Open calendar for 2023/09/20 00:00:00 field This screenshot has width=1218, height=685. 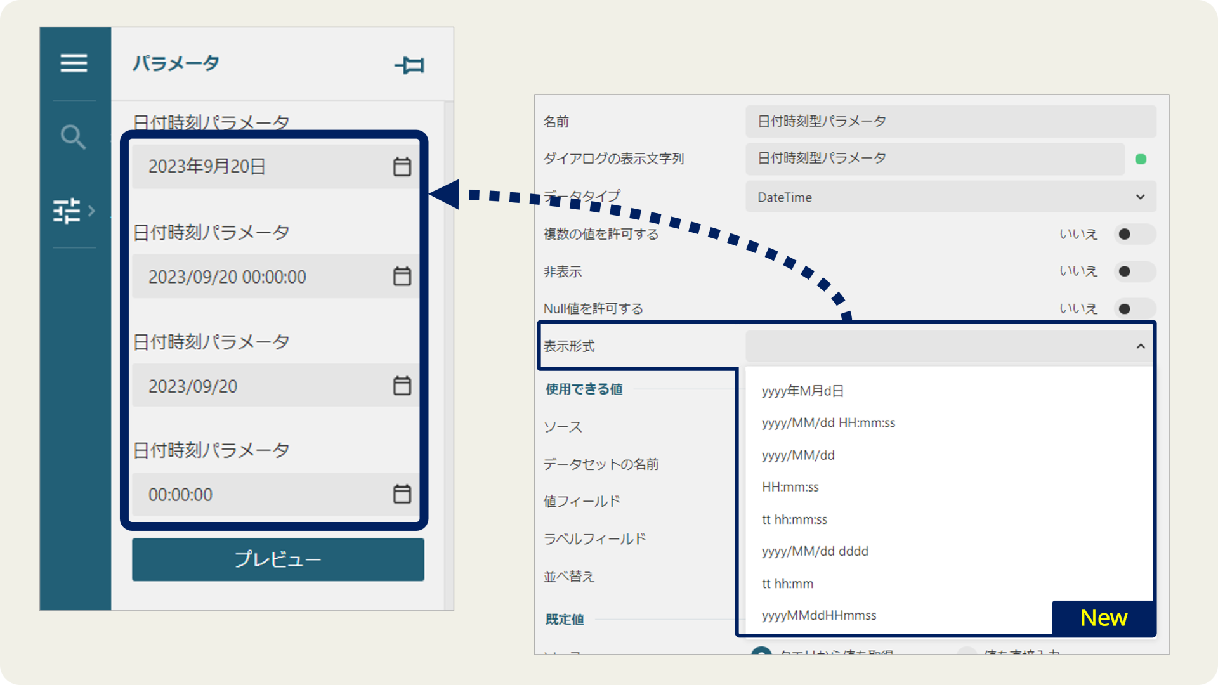tap(402, 276)
